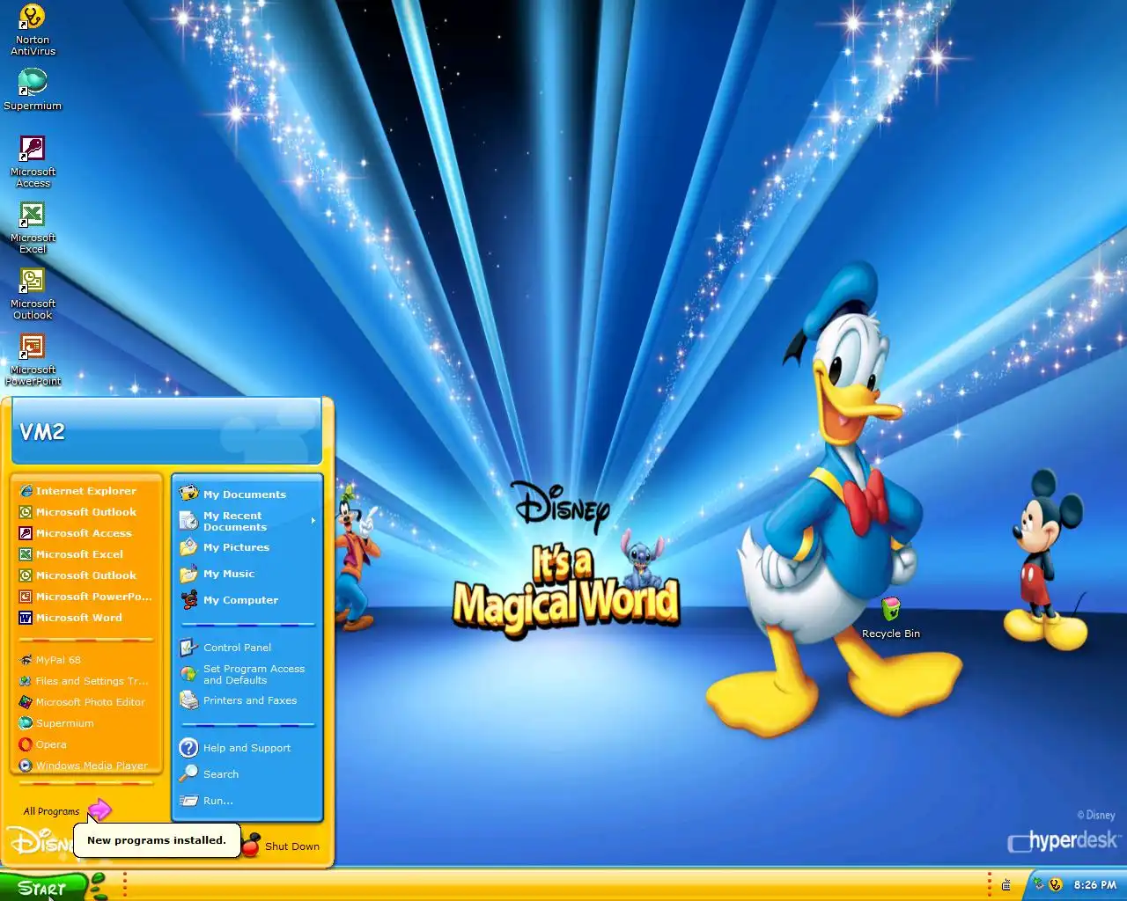Screen dimensions: 1127x901
Task: Open the Run... dialog
Action: [x=248, y=801]
